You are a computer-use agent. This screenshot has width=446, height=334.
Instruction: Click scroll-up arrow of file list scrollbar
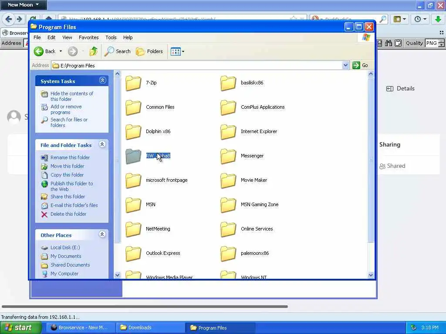click(371, 74)
